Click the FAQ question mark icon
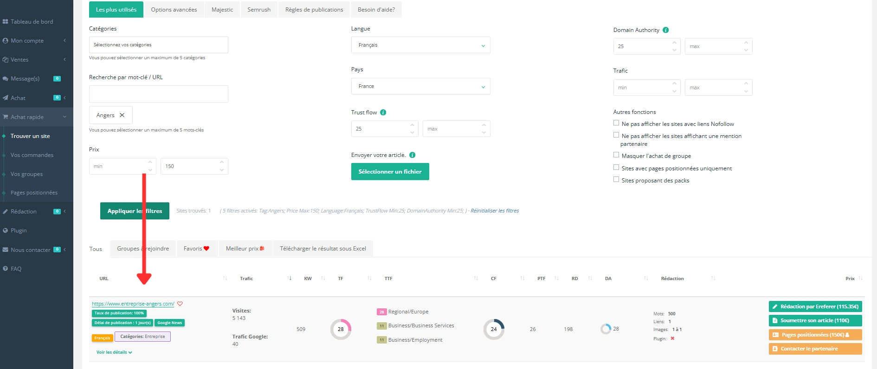Screen dimensions: 877x369 pos(6,269)
